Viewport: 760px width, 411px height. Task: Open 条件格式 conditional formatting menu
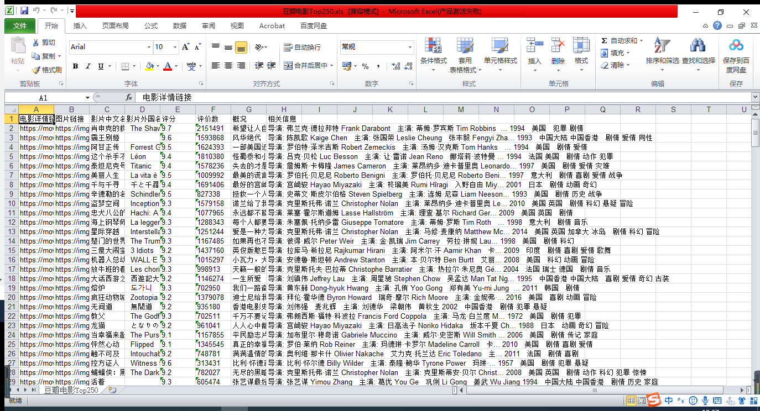click(434, 55)
